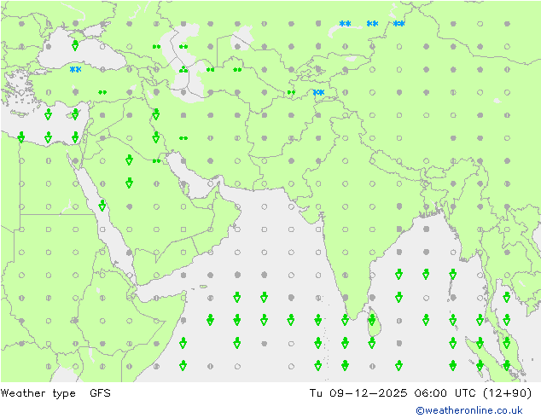Click the green rain shower symbol in the Black Sea
Screen dimensions: 541x418
(75, 45)
